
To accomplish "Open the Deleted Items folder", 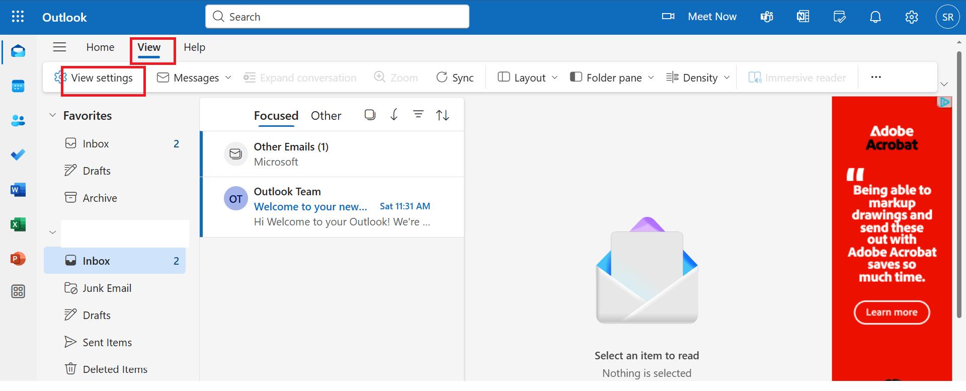I will tap(115, 369).
